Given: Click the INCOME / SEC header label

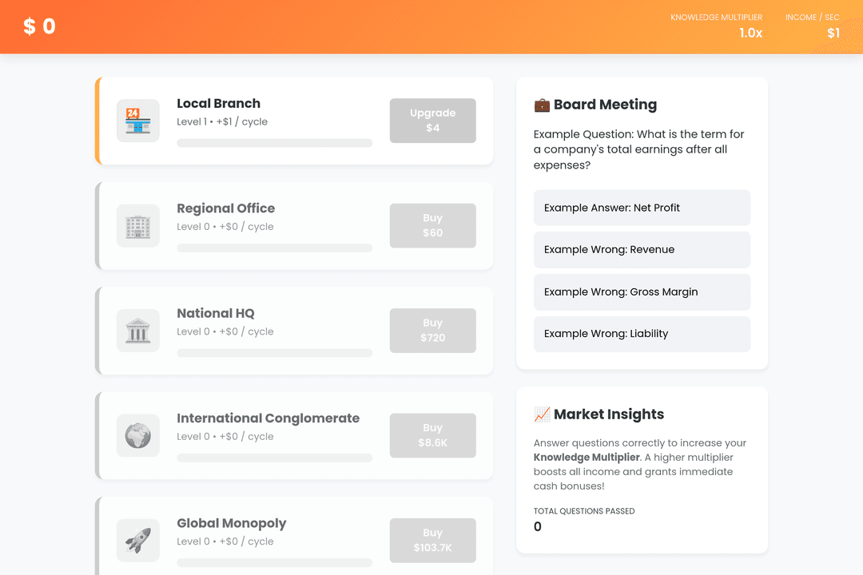Looking at the screenshot, I should click(x=813, y=18).
